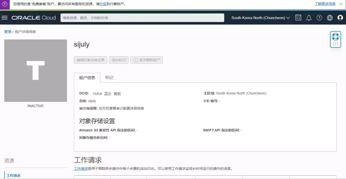Select the 租户信息 tab
The width and height of the screenshot is (346, 179).
tap(87, 78)
